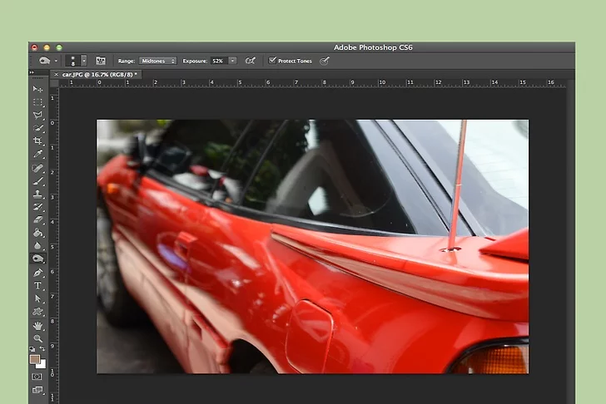
Task: Select the Crop tool
Action: [38, 141]
